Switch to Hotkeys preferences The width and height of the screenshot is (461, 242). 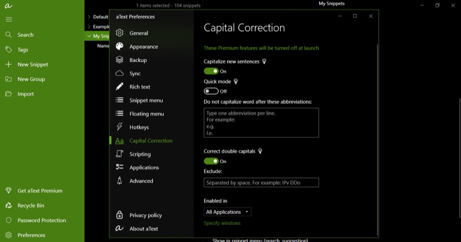tap(139, 127)
